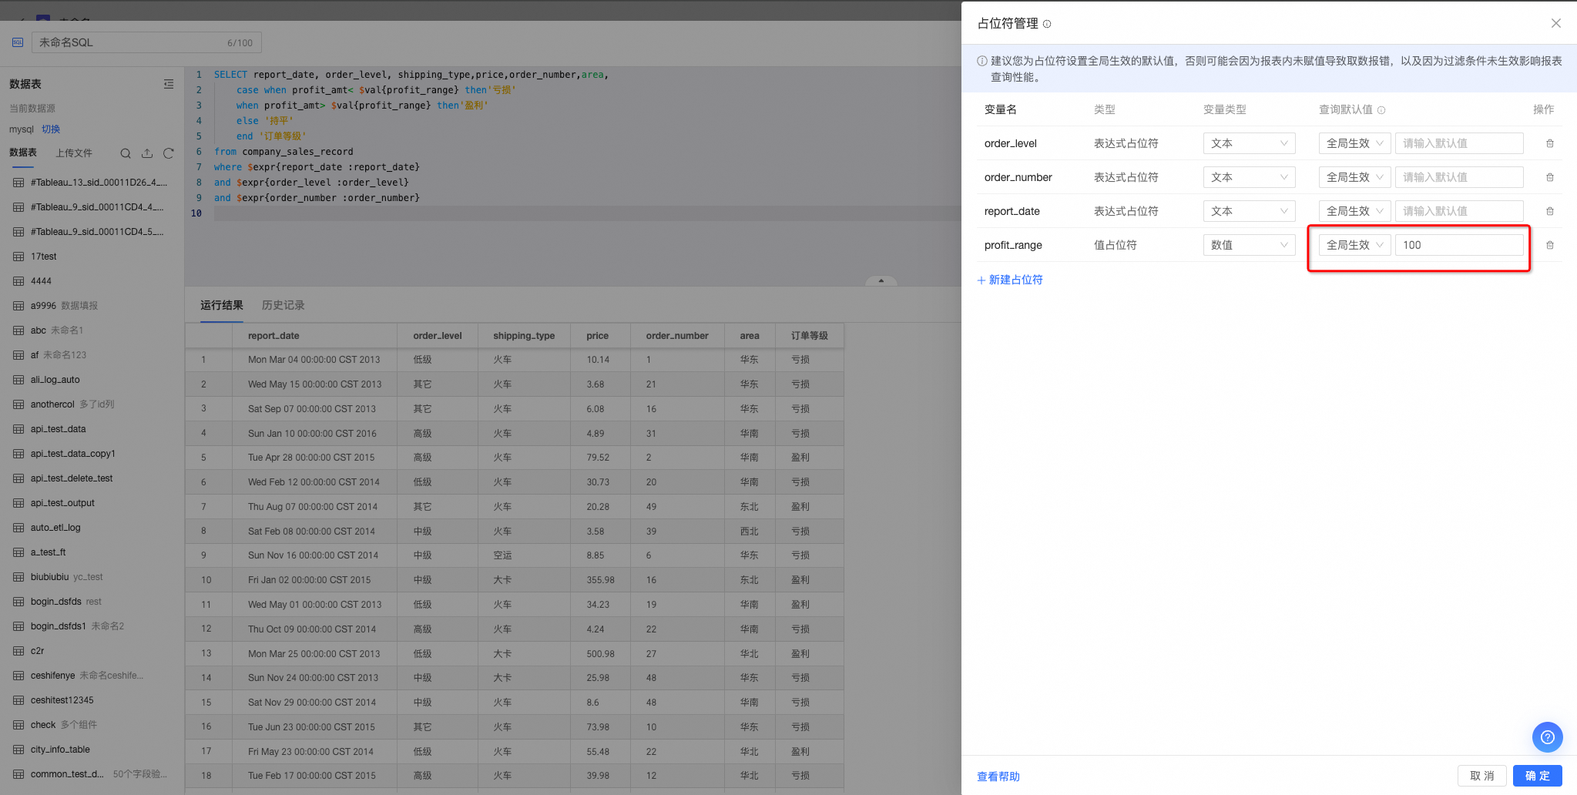The height and width of the screenshot is (795, 1577).
Task: Click the 订单等级 column header
Action: [810, 336]
